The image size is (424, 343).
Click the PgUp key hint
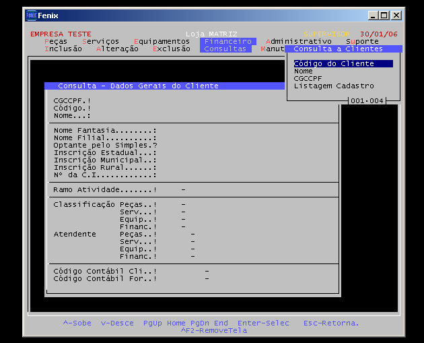point(153,323)
